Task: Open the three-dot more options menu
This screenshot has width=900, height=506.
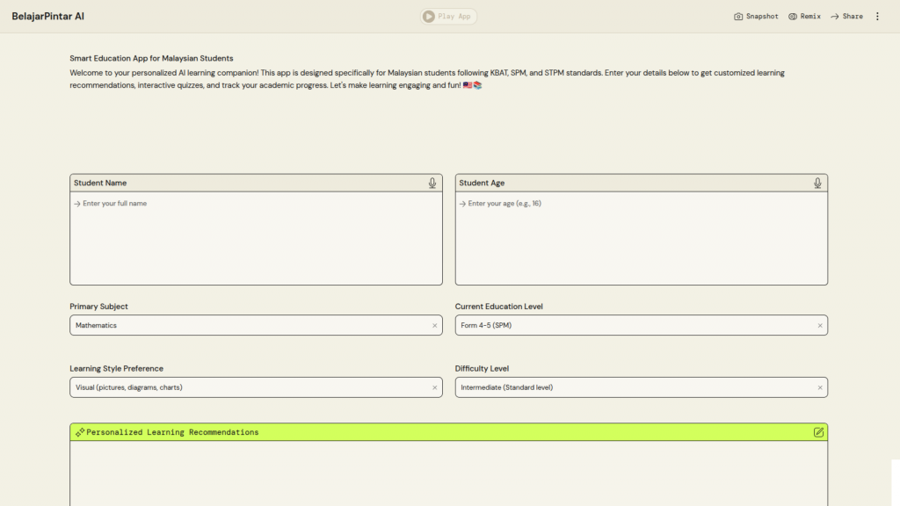Action: (x=877, y=17)
